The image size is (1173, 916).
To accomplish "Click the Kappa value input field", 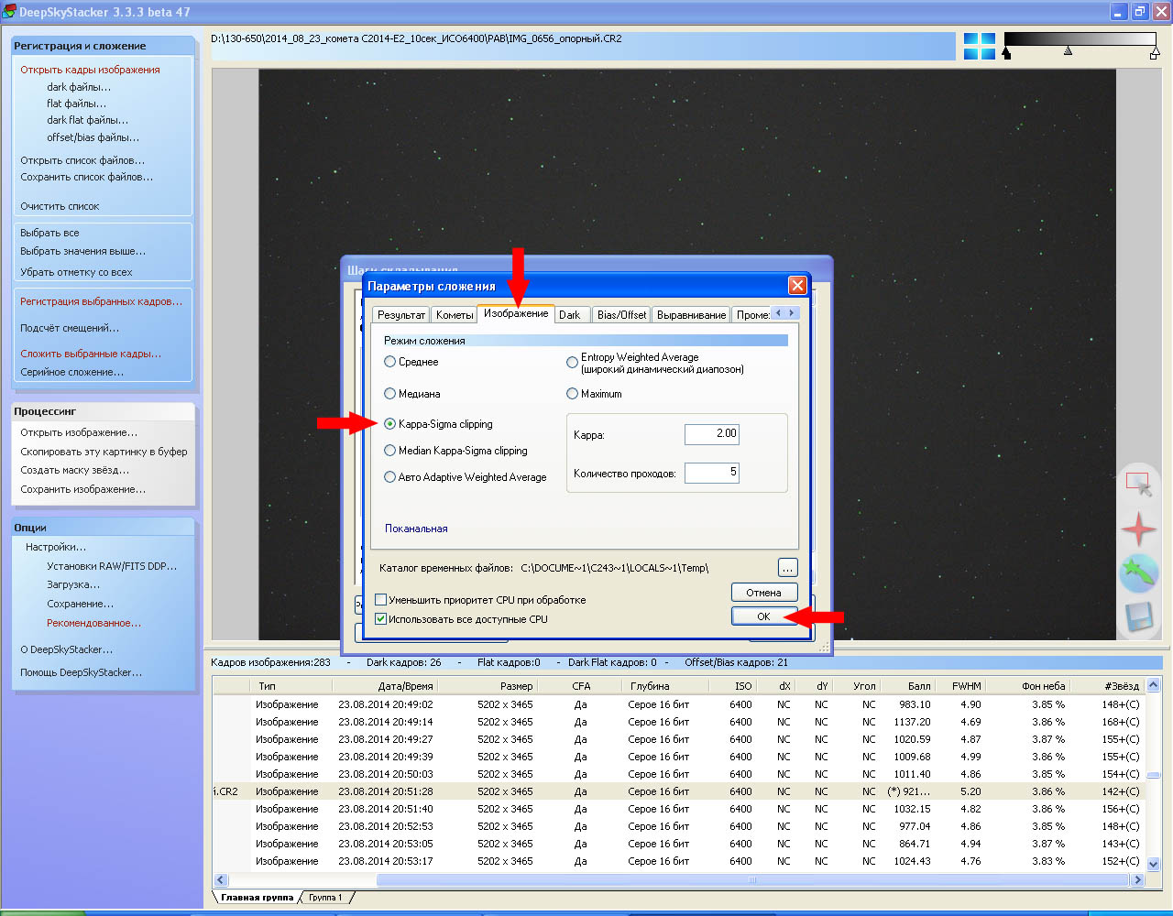I will pyautogui.click(x=711, y=433).
